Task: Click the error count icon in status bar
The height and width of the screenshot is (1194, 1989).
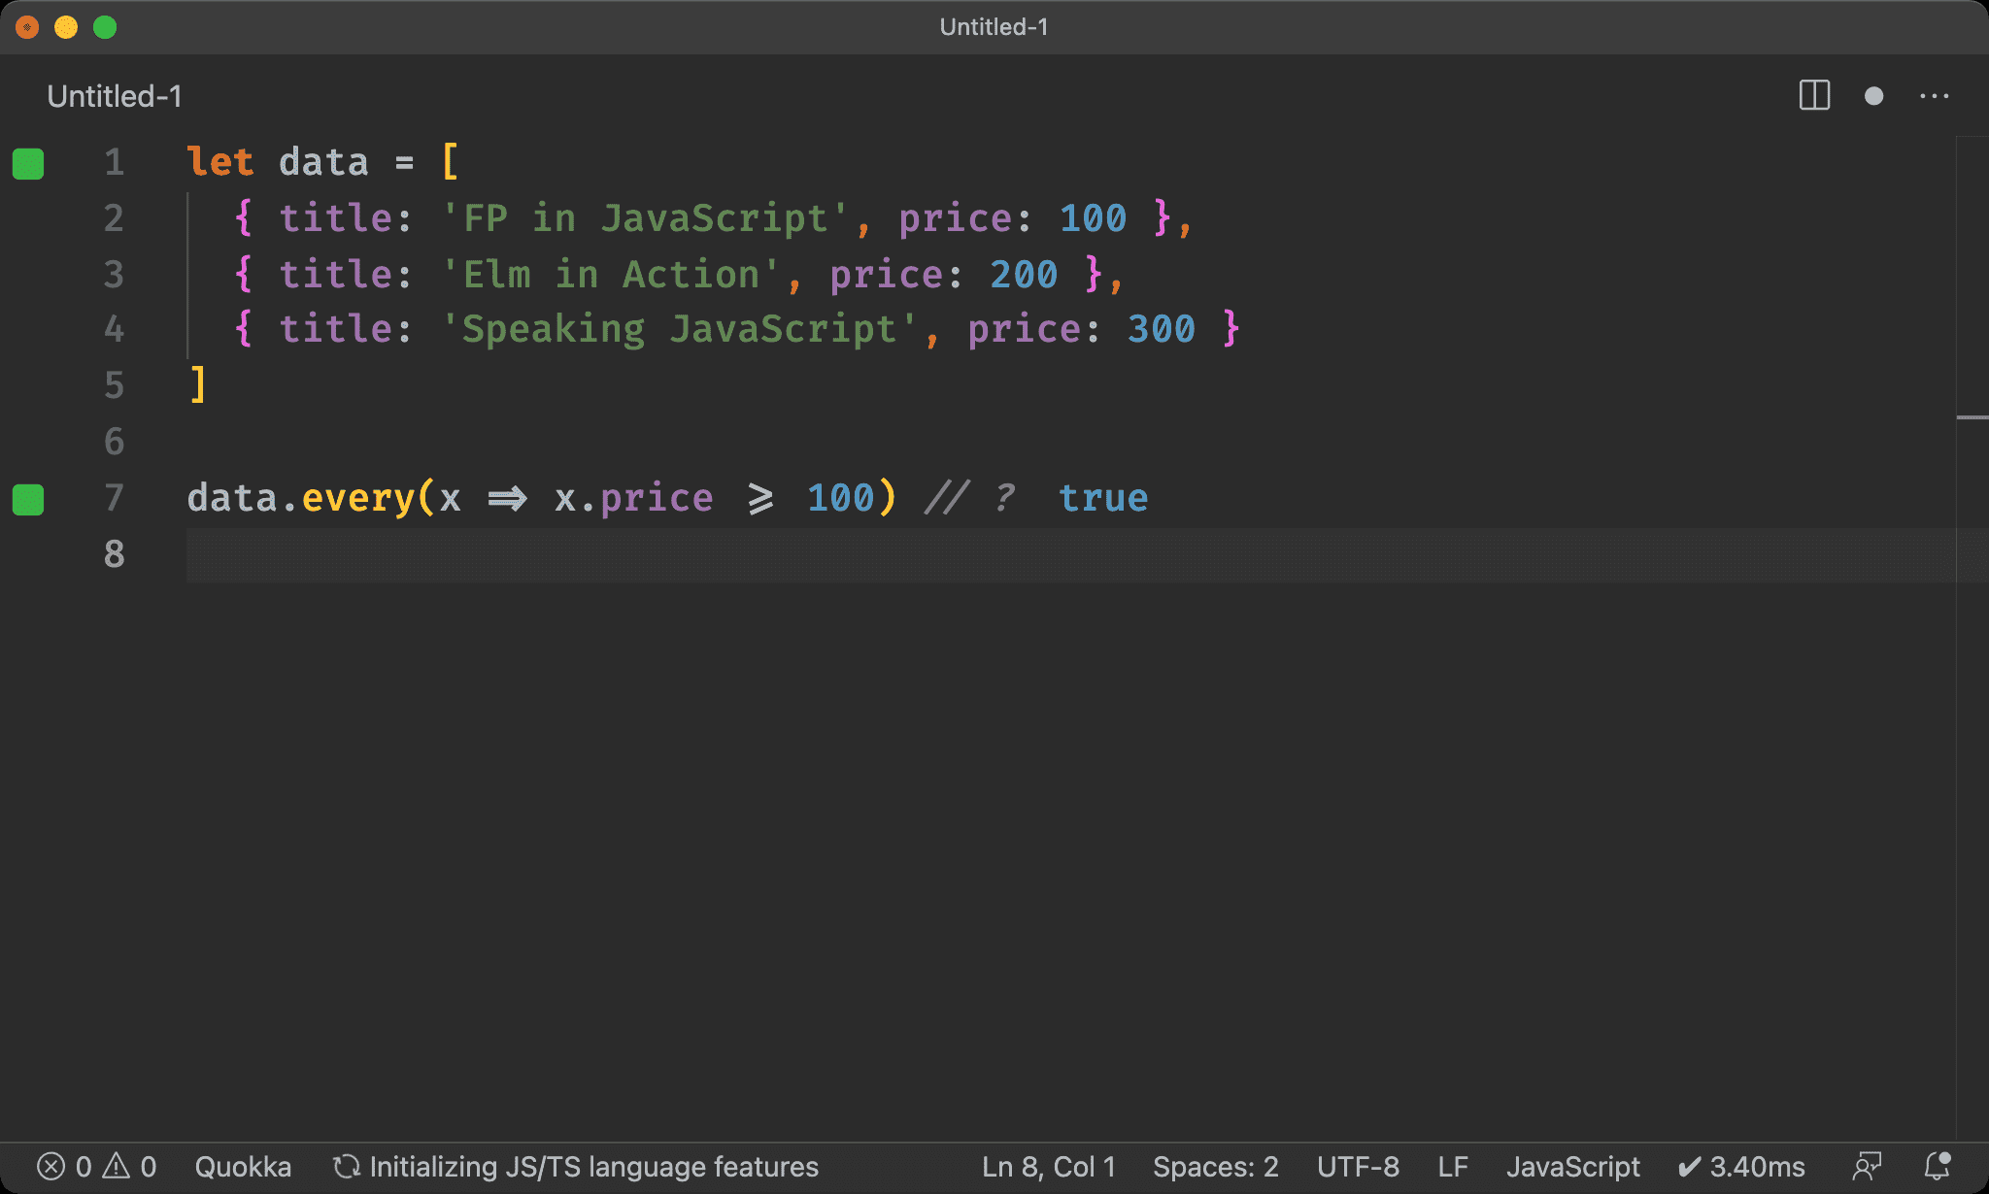Action: (51, 1166)
